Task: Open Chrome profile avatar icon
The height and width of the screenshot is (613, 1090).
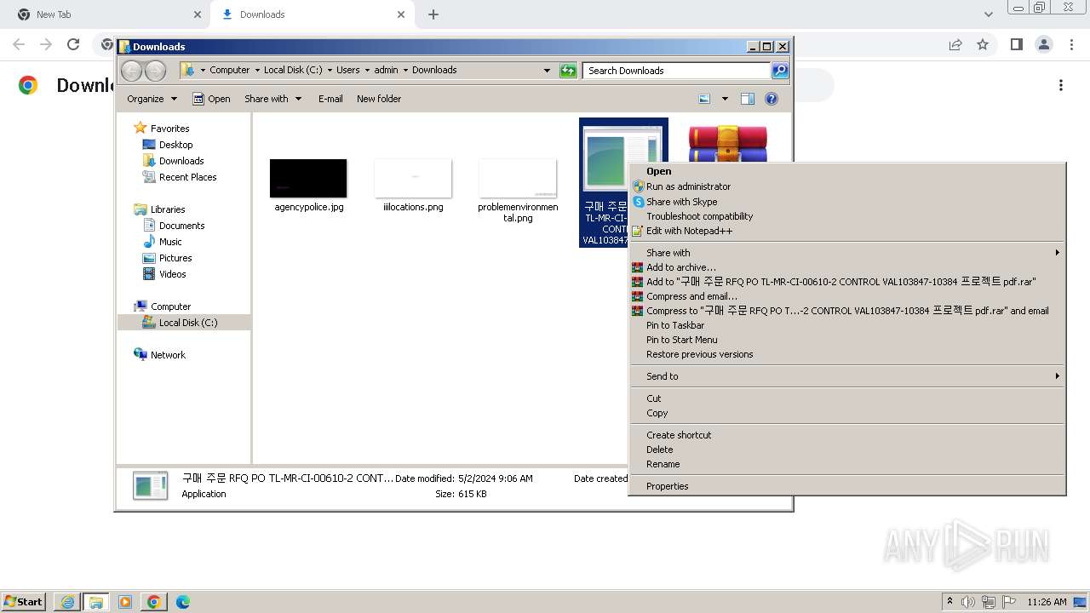Action: 1044,44
